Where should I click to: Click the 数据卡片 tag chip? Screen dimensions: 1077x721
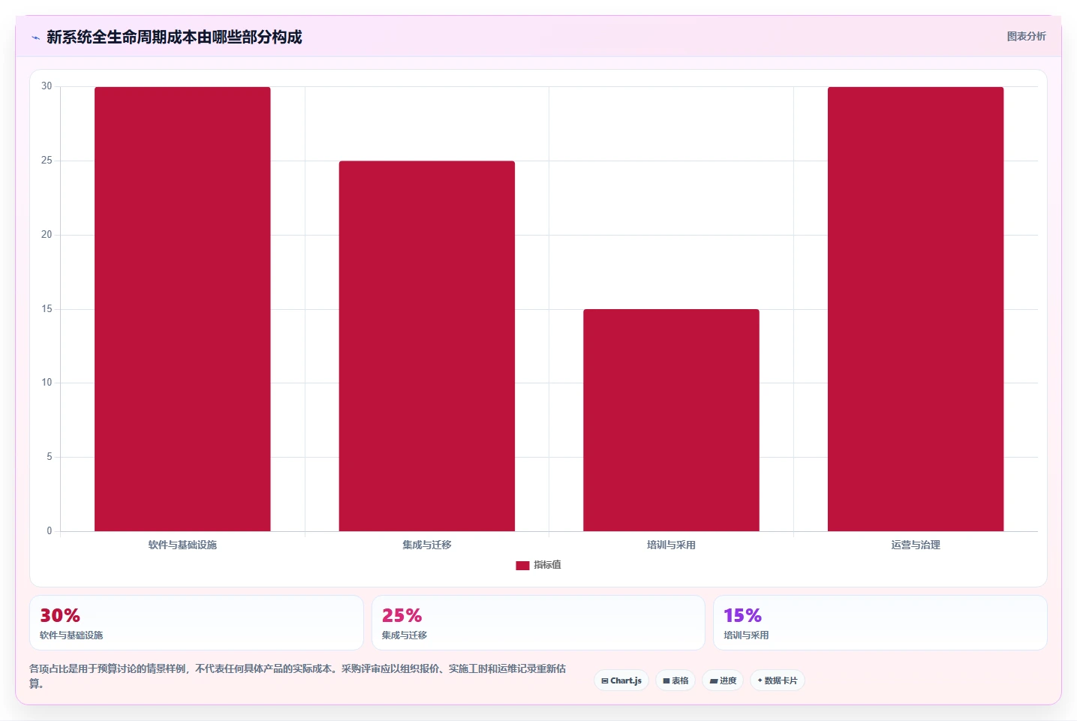[x=778, y=680]
